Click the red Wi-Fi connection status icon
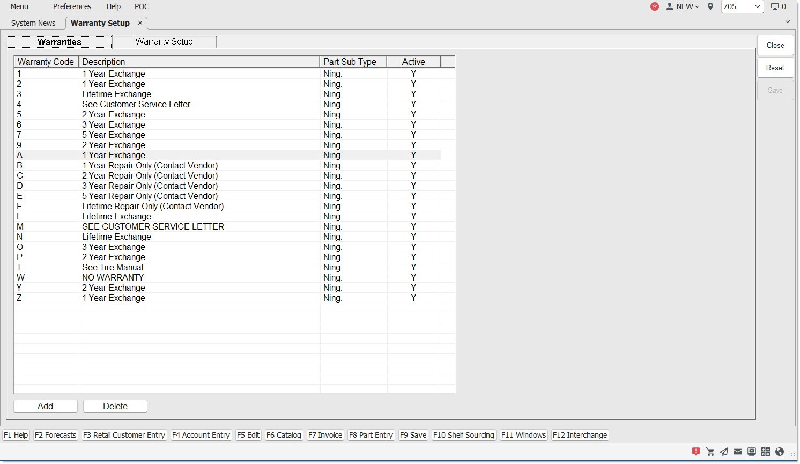 click(654, 6)
